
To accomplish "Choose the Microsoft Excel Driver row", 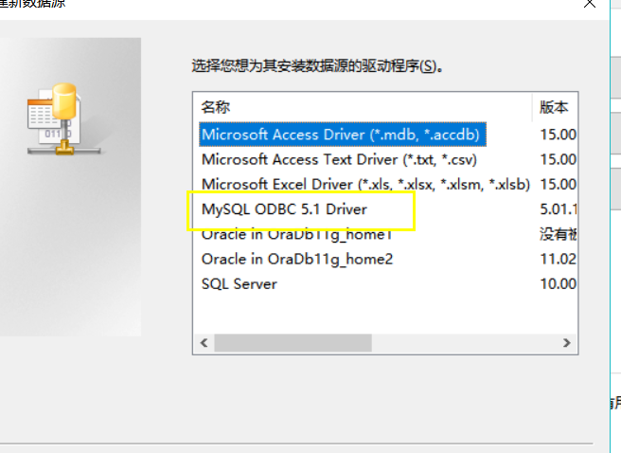I will pyautogui.click(x=364, y=184).
